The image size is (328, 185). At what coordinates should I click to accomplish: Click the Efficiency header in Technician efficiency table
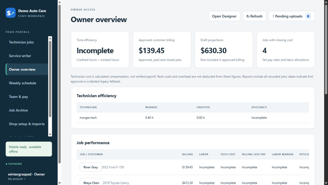[259, 107]
